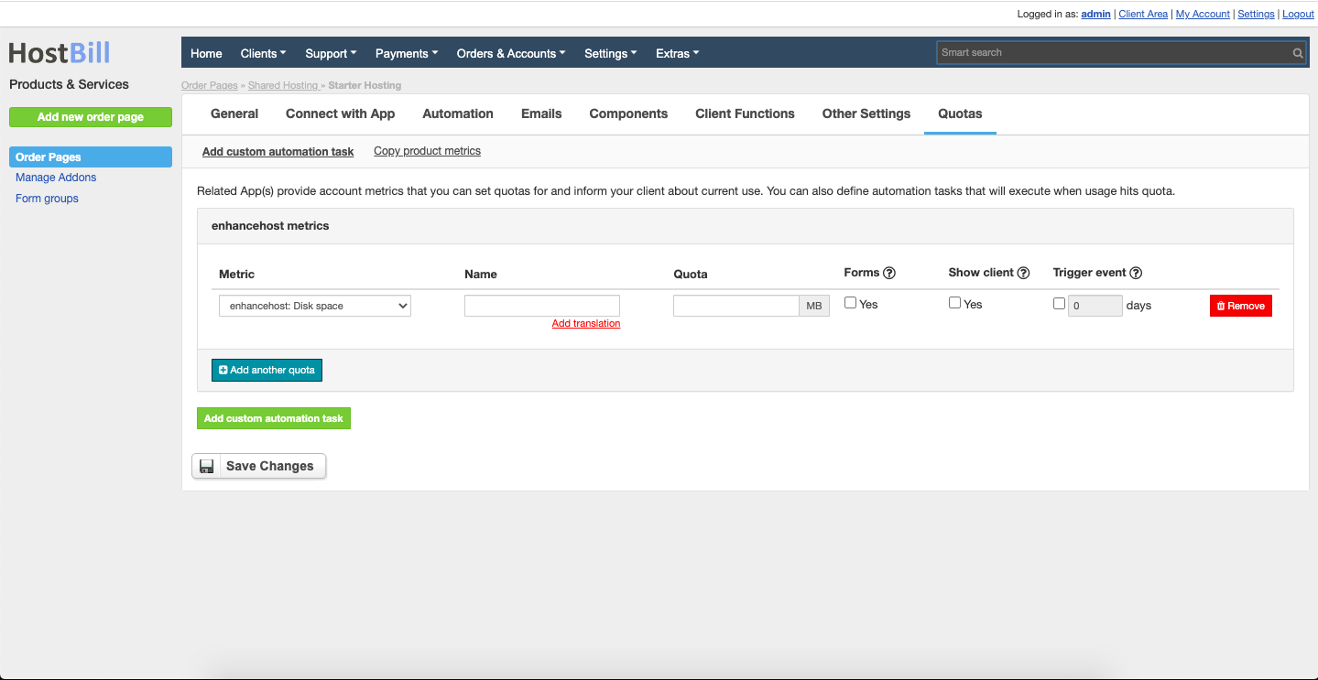The height and width of the screenshot is (680, 1318).
Task: Expand the Orders & Accounts menu
Action: tap(510, 53)
